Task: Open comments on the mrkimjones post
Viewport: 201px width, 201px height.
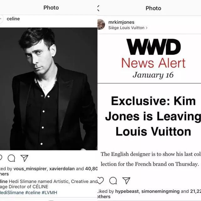Action: coord(113,181)
